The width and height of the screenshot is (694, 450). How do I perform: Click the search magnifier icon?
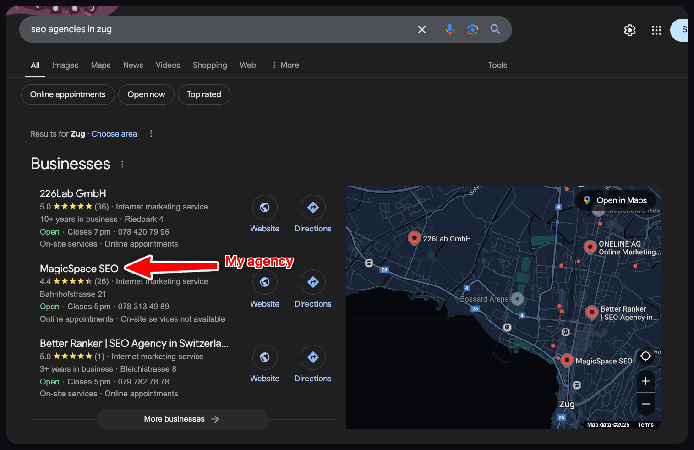coord(495,29)
